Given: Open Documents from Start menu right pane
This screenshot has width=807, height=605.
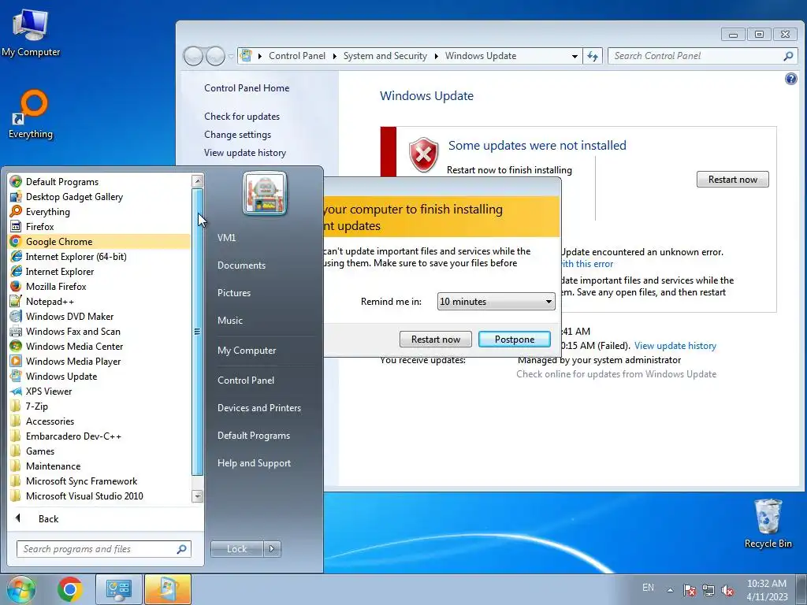Looking at the screenshot, I should coord(241,265).
